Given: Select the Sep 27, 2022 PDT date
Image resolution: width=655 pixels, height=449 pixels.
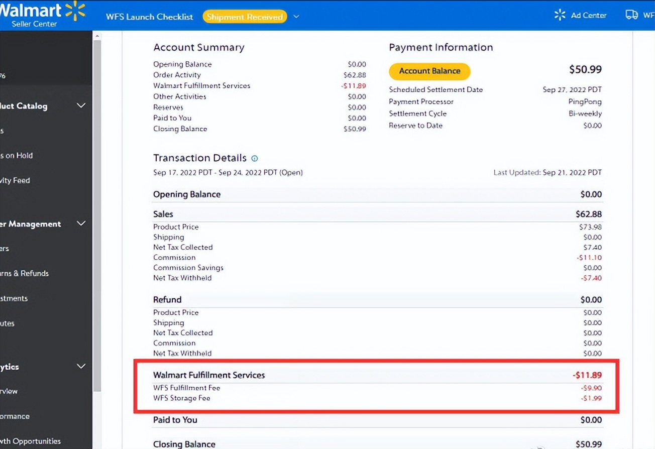Looking at the screenshot, I should pos(572,89).
